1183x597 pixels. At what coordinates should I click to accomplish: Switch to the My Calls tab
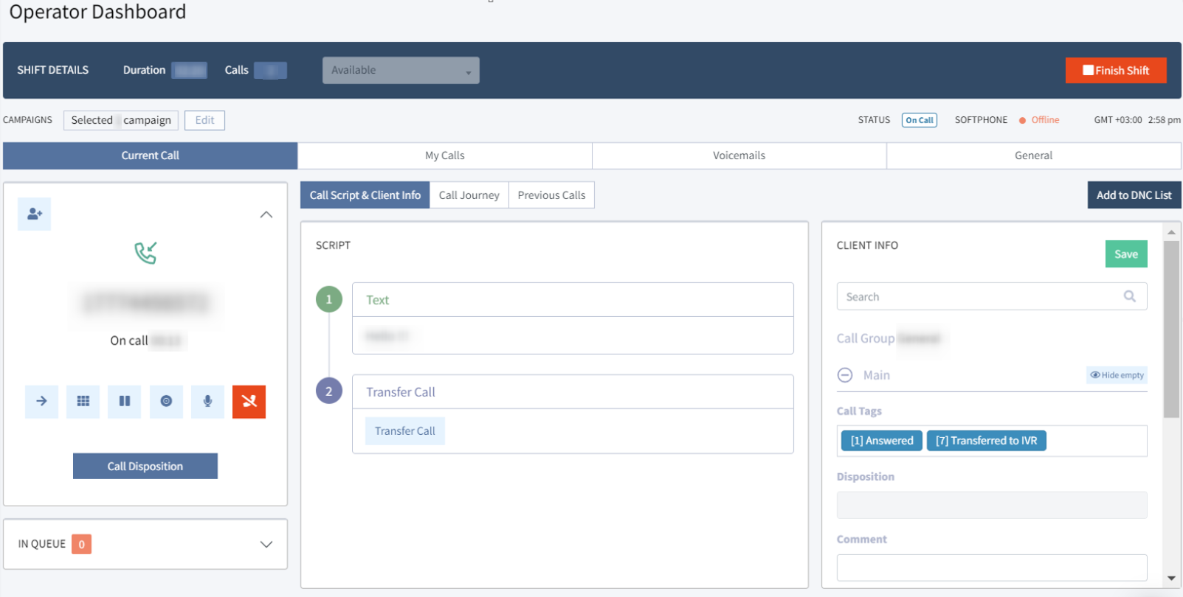[444, 156]
